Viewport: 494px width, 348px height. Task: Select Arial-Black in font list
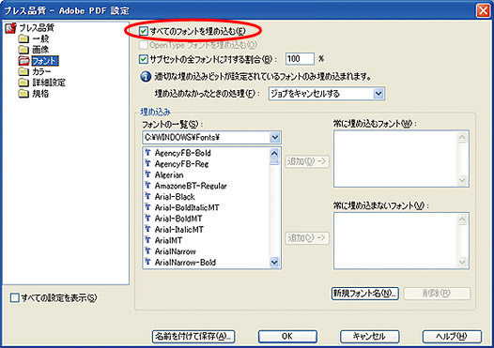tap(175, 197)
